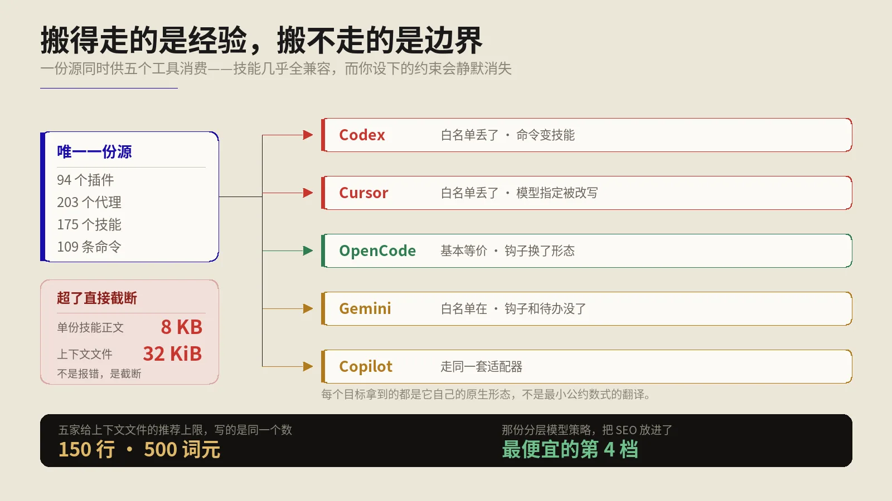892x501 pixels.
Task: Click the label 上下文文件
Action: click(x=85, y=354)
